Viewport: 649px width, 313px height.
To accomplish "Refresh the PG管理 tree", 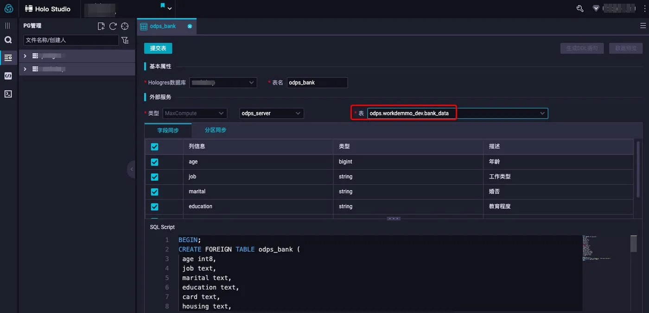I will [113, 26].
